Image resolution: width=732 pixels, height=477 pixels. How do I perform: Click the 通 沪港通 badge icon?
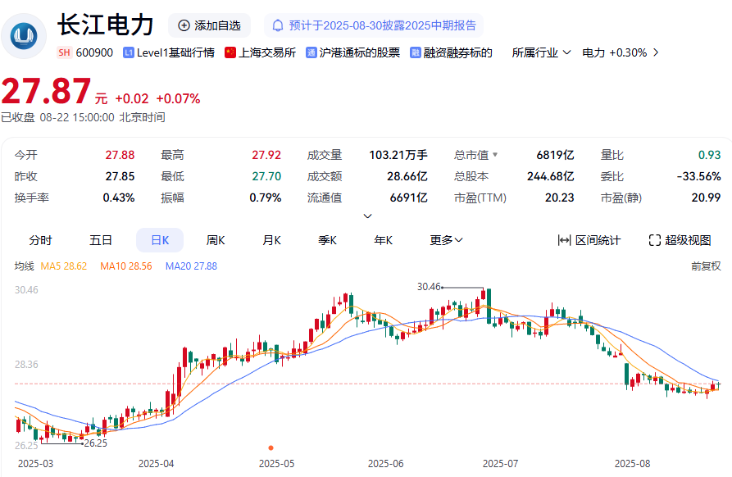(311, 52)
